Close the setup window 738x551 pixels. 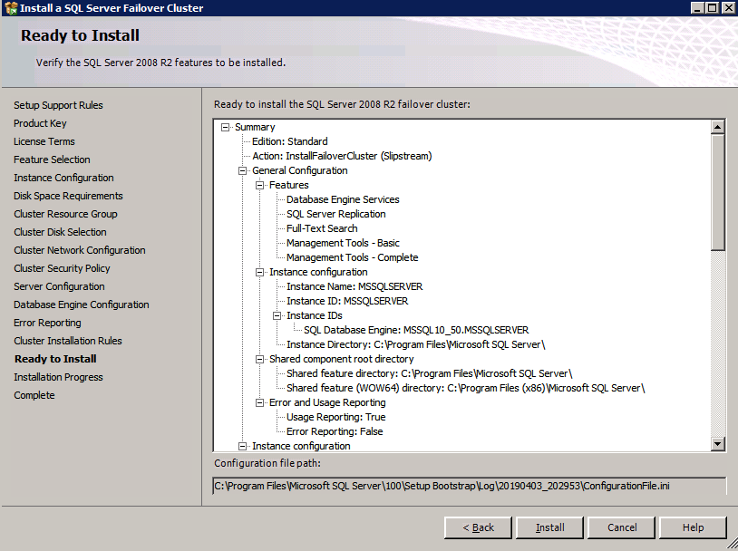tap(727, 8)
